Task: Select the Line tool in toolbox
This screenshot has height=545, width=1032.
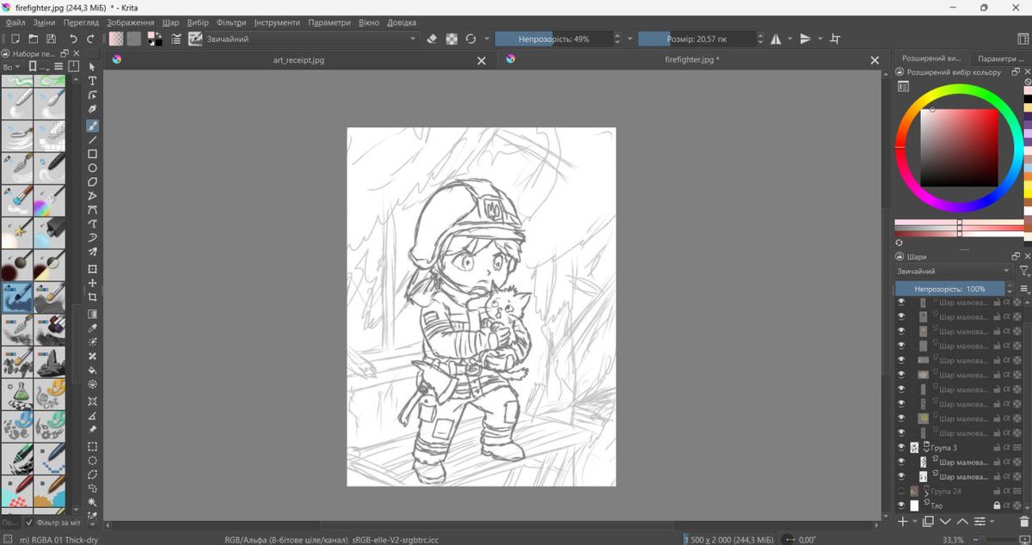Action: 92,140
